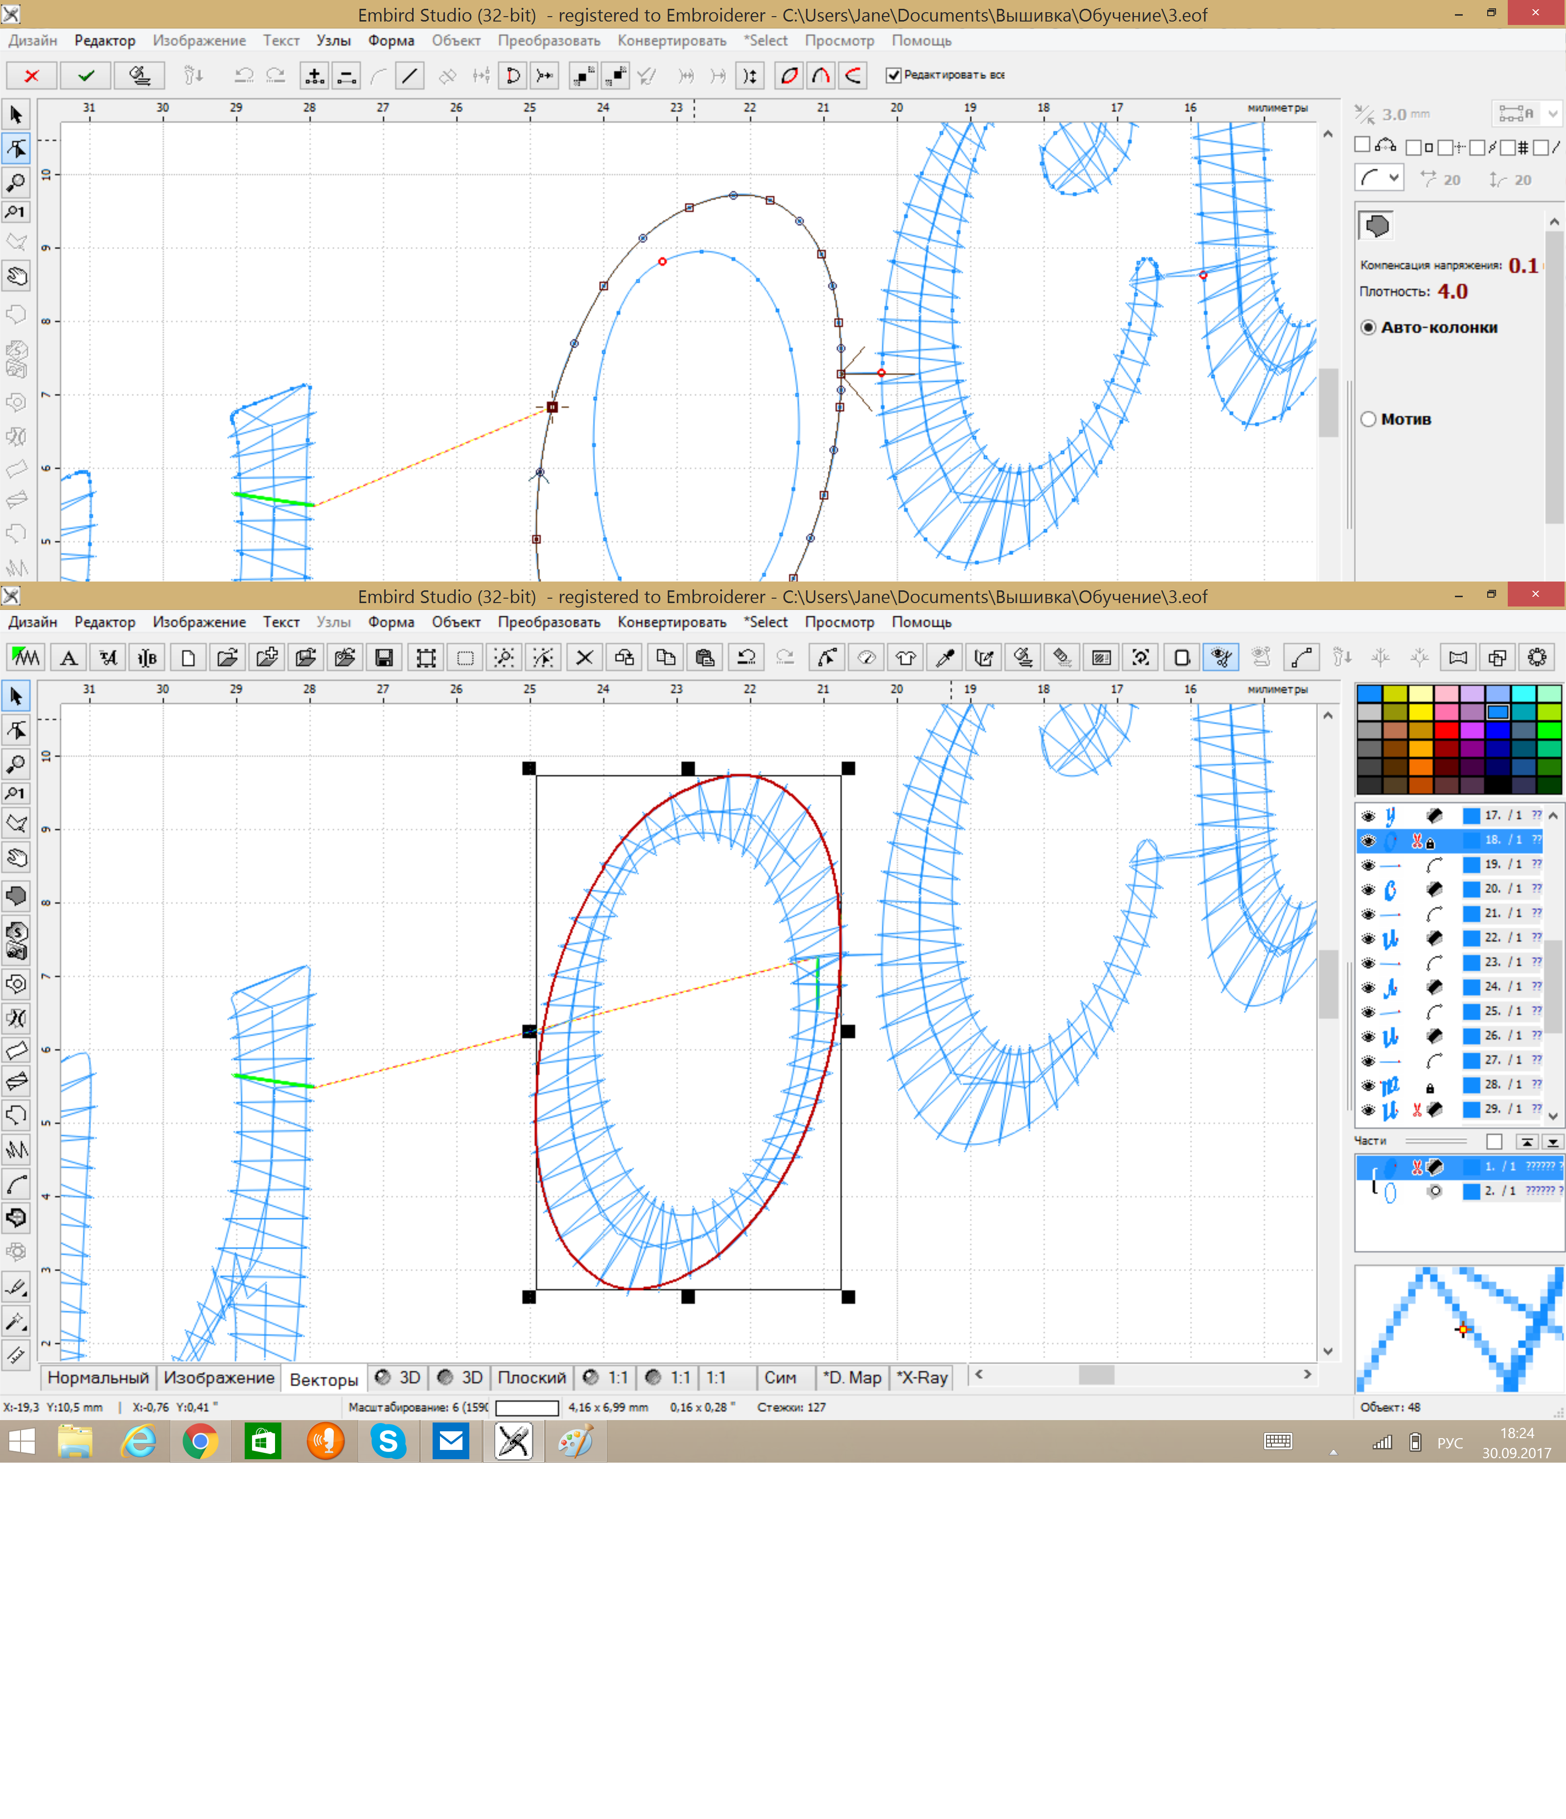Select the 'Мотив' radio button
This screenshot has height=1819, width=1566.
1368,420
